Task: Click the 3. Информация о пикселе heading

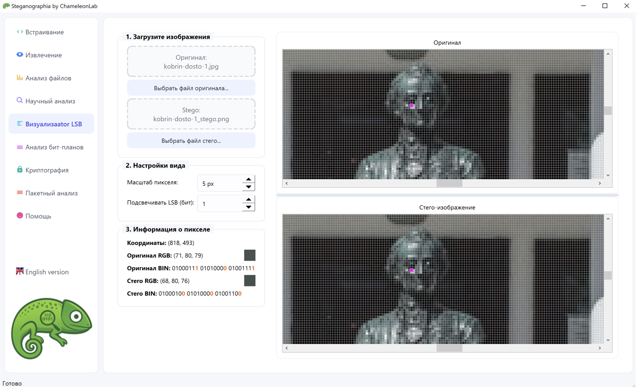Action: pos(168,229)
